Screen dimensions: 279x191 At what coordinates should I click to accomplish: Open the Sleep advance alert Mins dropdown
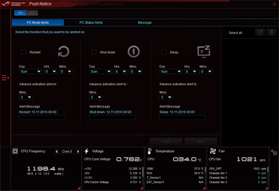click(166, 97)
